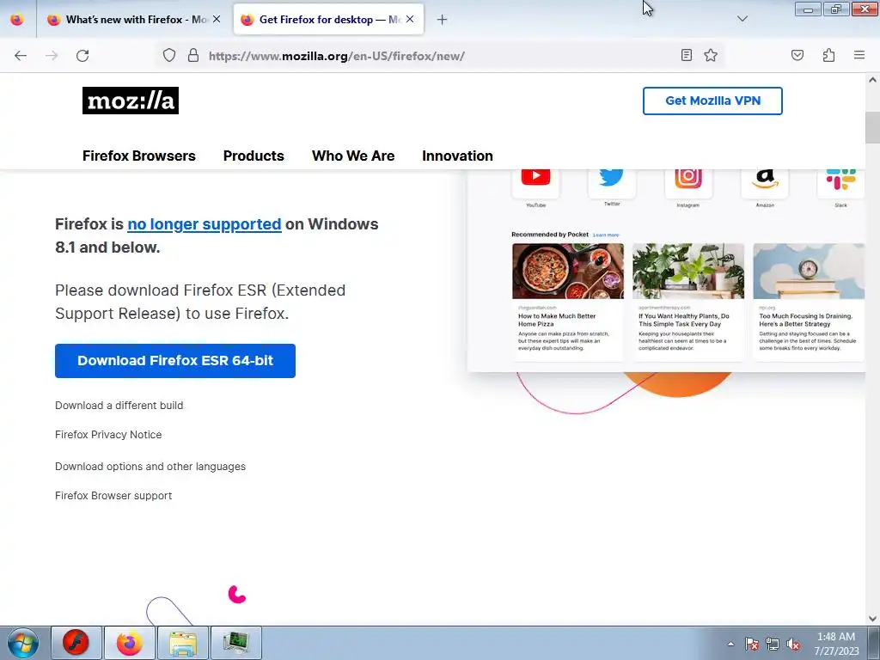The height and width of the screenshot is (660, 880).
Task: Open Firefox View pinned icon at tab strip start
Action: (x=17, y=20)
